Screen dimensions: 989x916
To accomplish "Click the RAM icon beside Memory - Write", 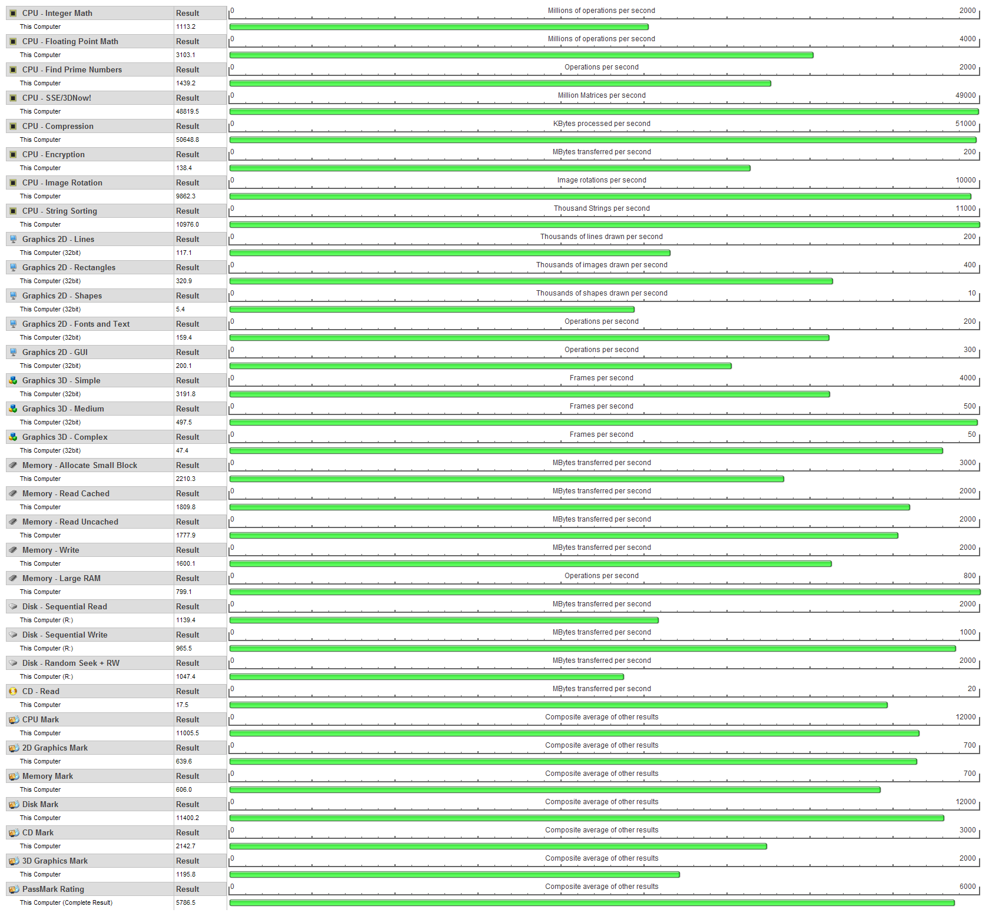I will pyautogui.click(x=13, y=550).
